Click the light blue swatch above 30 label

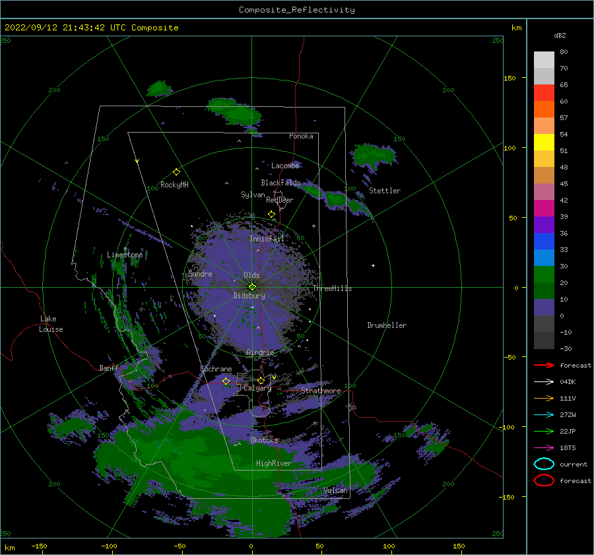point(544,257)
